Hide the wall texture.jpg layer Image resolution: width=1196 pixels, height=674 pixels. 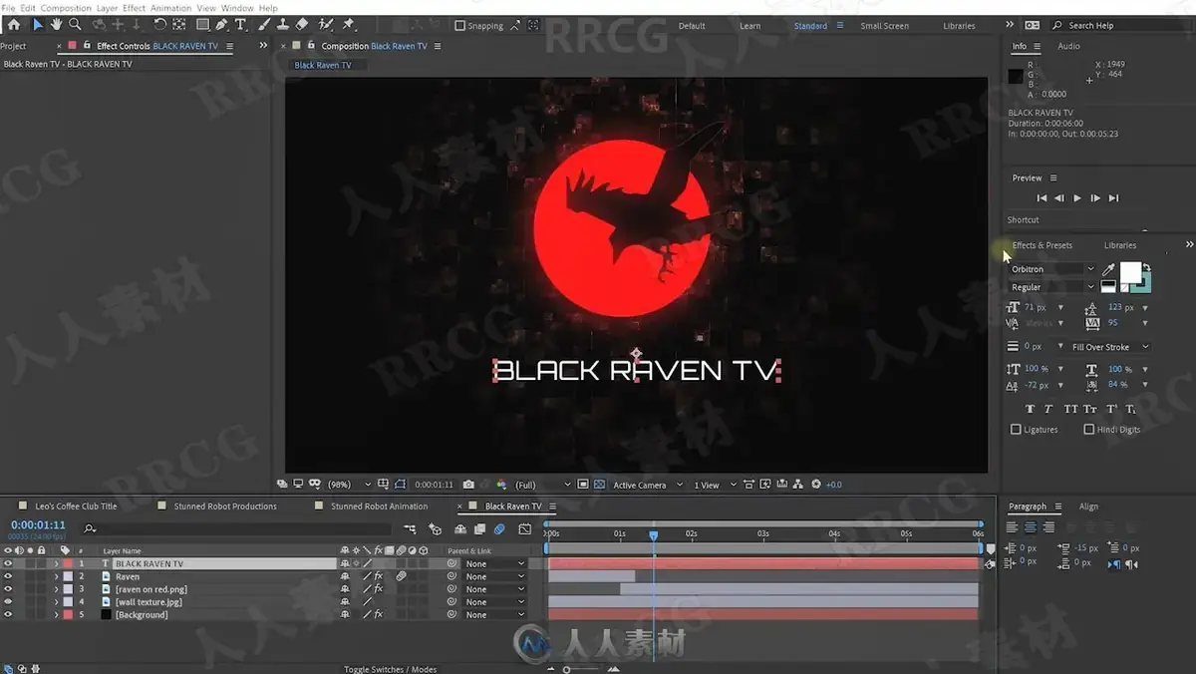[x=8, y=602]
